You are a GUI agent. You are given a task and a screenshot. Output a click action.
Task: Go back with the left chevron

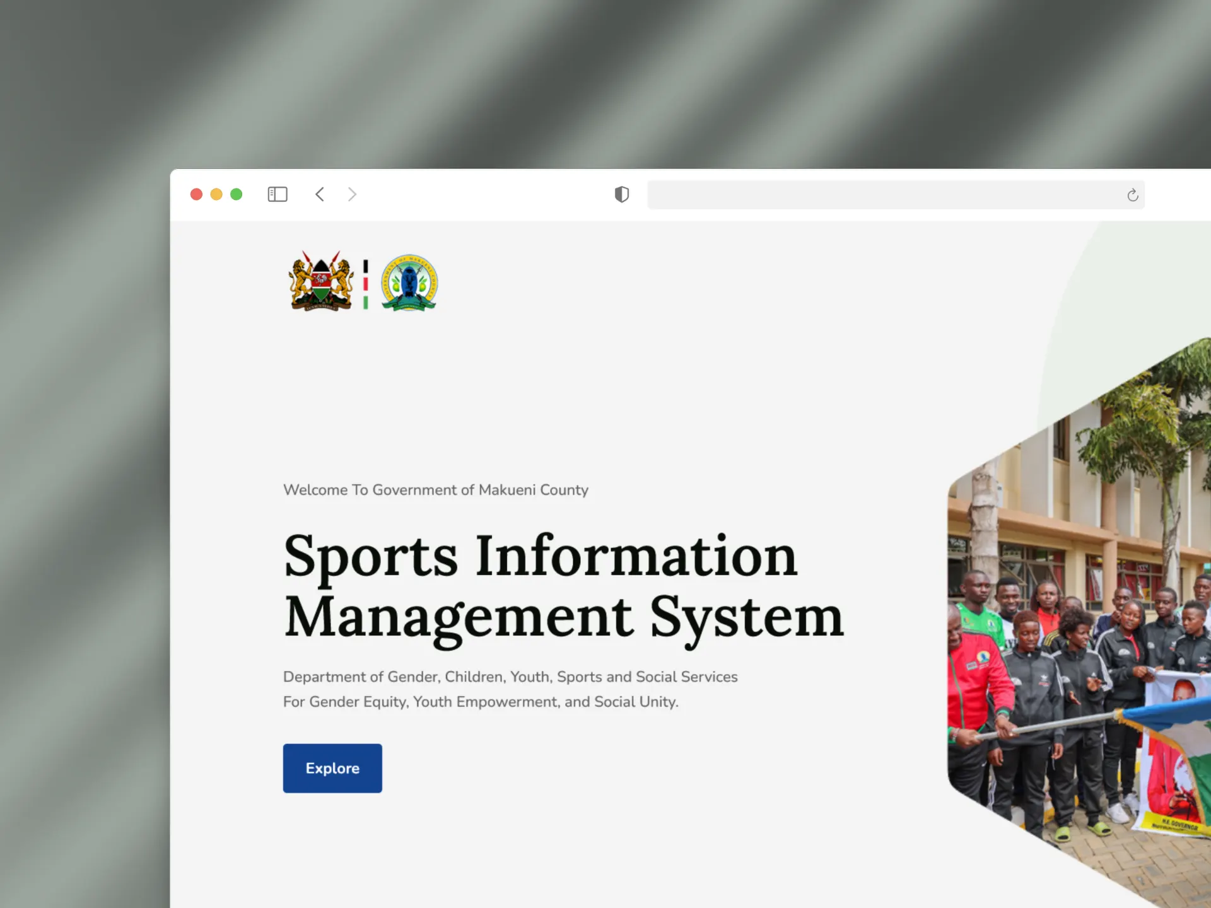(320, 194)
